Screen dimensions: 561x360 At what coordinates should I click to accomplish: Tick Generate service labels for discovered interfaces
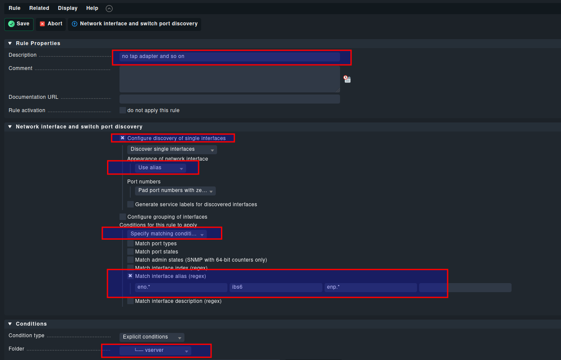[x=130, y=204]
